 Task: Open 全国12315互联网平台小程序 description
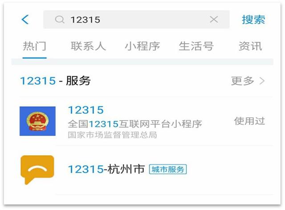[x=135, y=124]
